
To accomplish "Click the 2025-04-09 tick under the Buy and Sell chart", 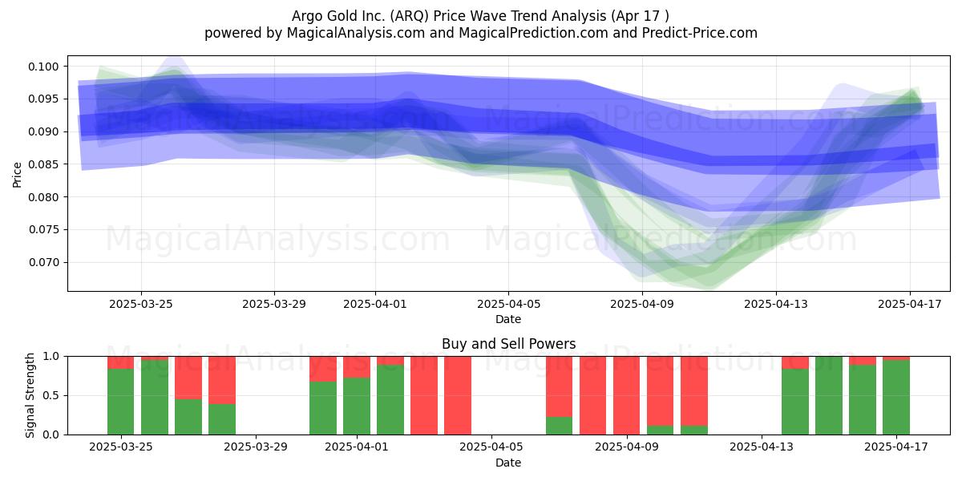I will (x=626, y=447).
